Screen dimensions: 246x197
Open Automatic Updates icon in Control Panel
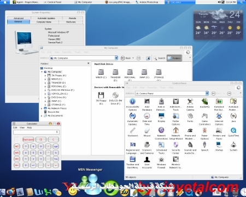point(132,119)
